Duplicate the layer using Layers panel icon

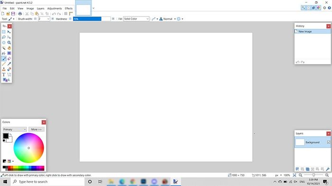307,169
